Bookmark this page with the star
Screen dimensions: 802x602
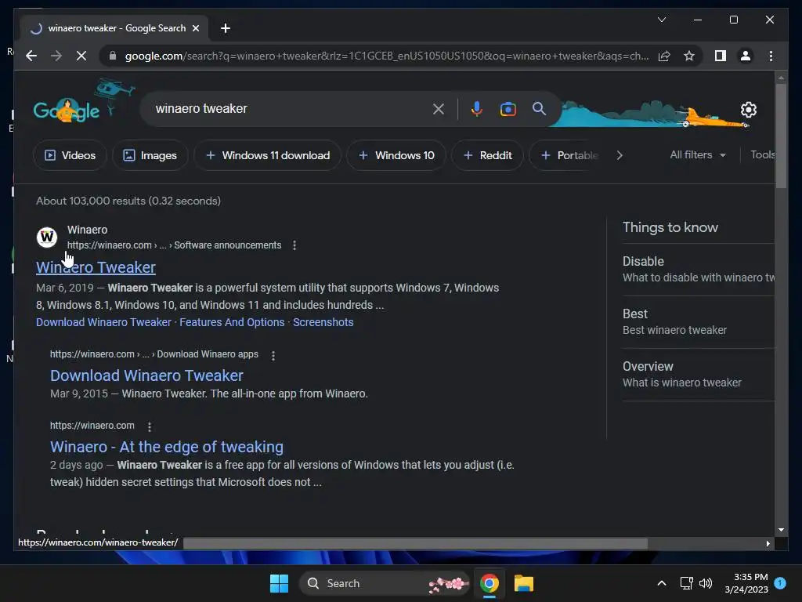(689, 56)
